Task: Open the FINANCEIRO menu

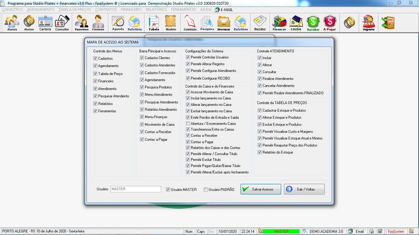Action: 131,9
